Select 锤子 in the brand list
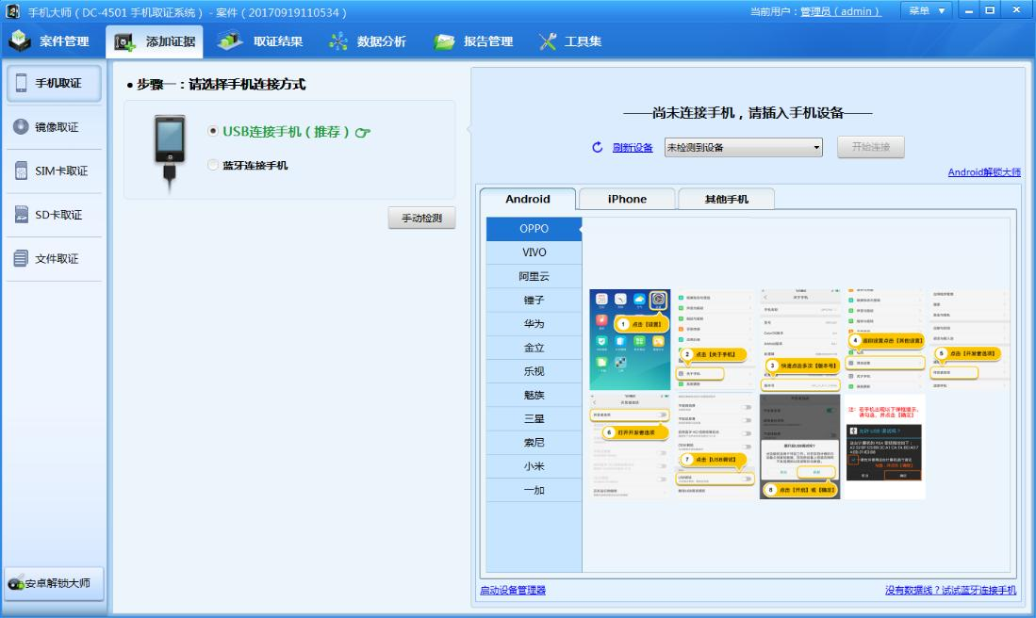Screen dimensions: 1036x618 click(x=534, y=300)
